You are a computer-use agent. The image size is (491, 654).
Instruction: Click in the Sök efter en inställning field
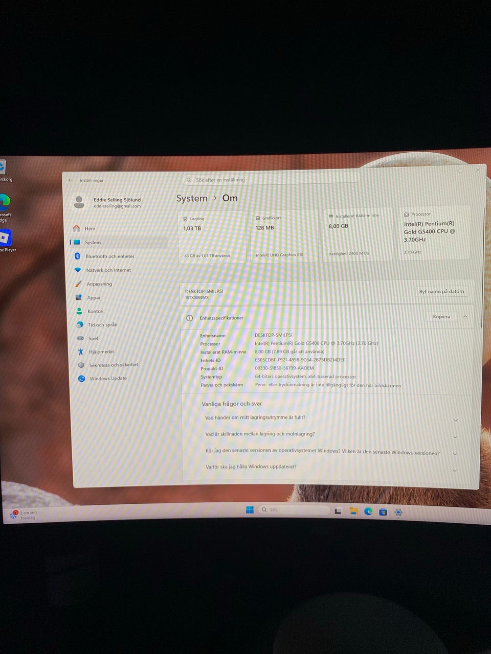(x=270, y=180)
